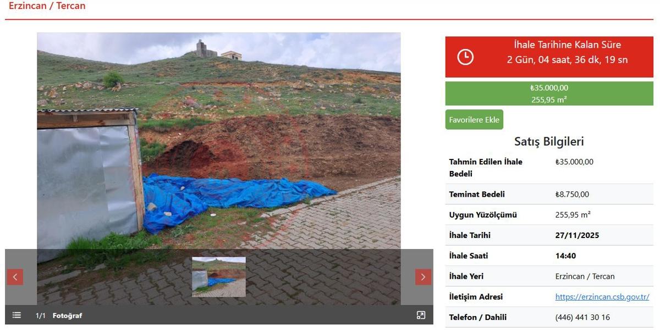Advance to next photo with right arrow

point(422,277)
